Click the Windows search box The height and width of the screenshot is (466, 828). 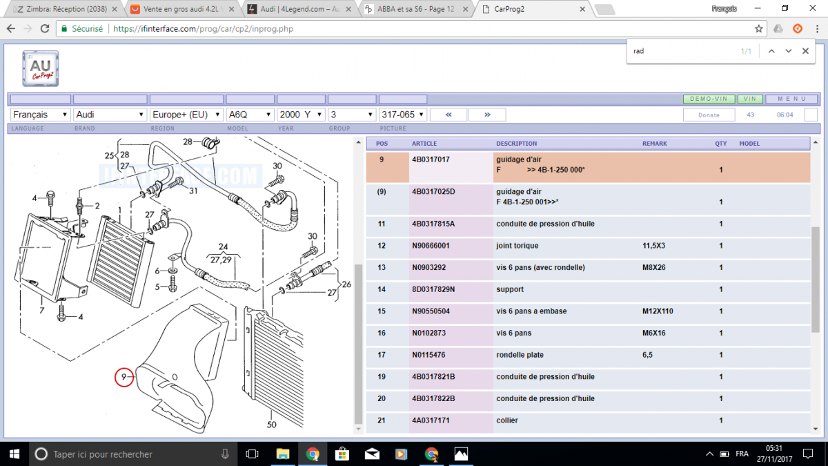point(132,454)
